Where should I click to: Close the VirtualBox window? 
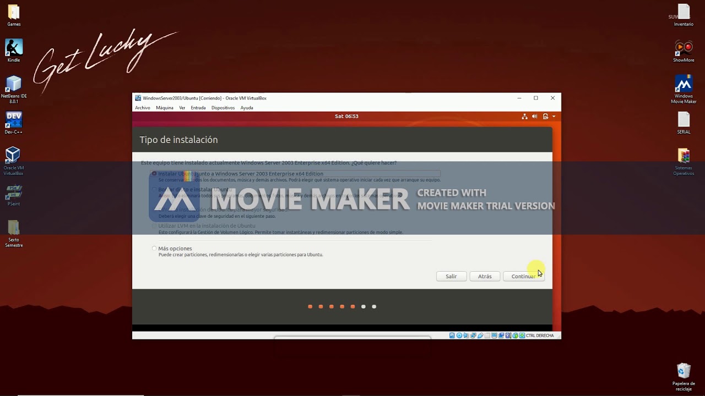[x=552, y=98]
